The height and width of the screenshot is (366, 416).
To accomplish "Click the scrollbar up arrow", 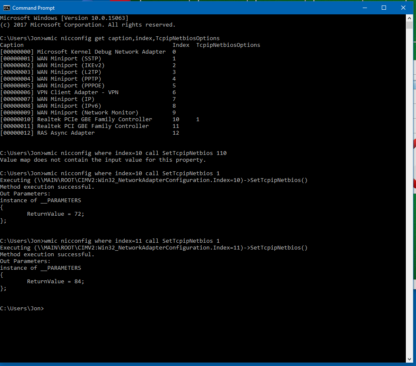I will [409, 17].
